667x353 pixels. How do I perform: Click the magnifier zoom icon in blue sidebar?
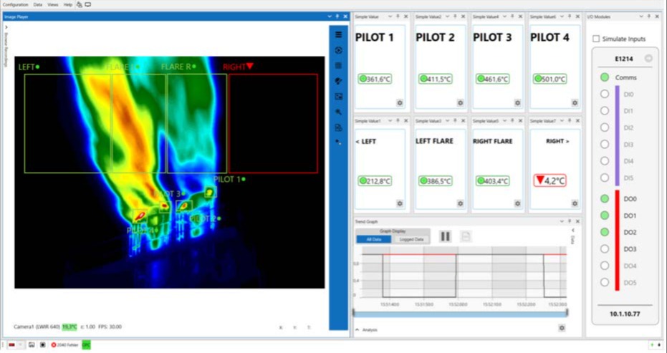[x=339, y=112]
